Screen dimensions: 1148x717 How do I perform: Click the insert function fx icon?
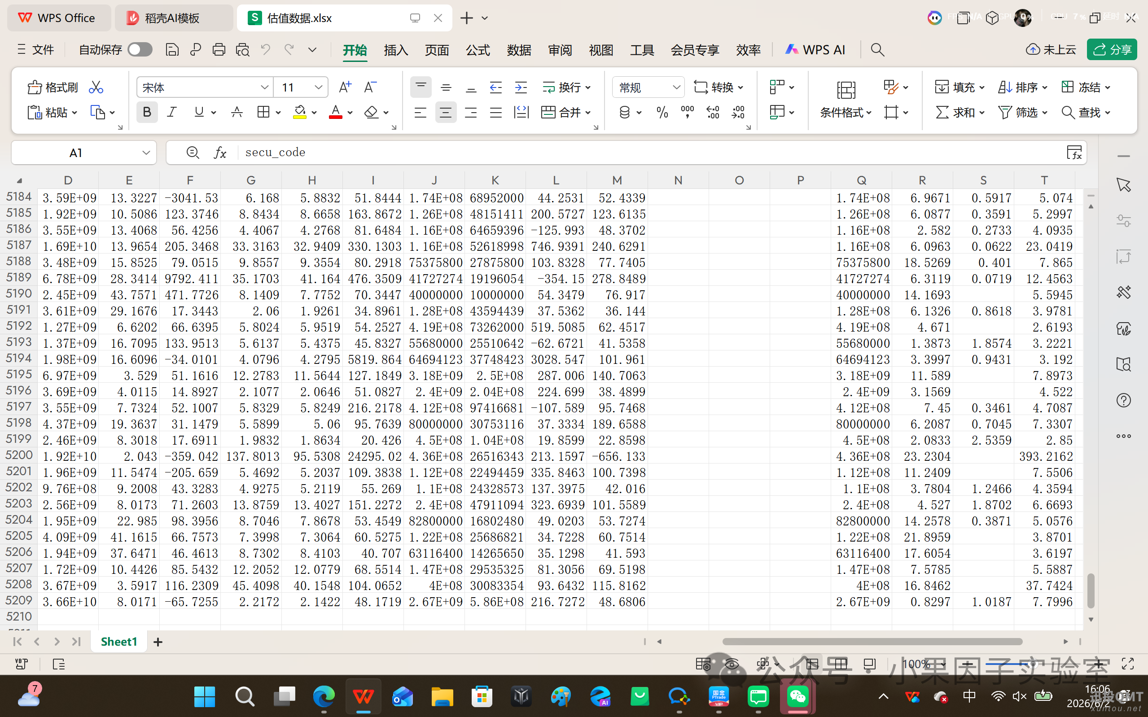pos(220,153)
